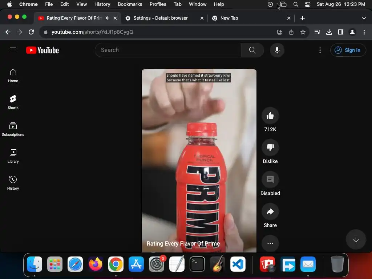Screen dimensions: 372x279
Task: Go to YouTube home via logo
Action: 43,50
